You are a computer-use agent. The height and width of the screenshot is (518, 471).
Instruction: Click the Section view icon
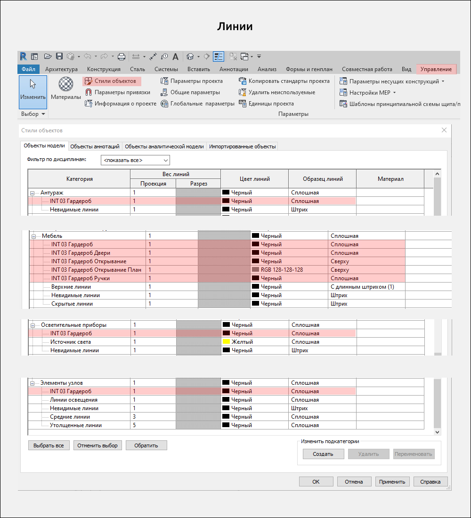[207, 57]
